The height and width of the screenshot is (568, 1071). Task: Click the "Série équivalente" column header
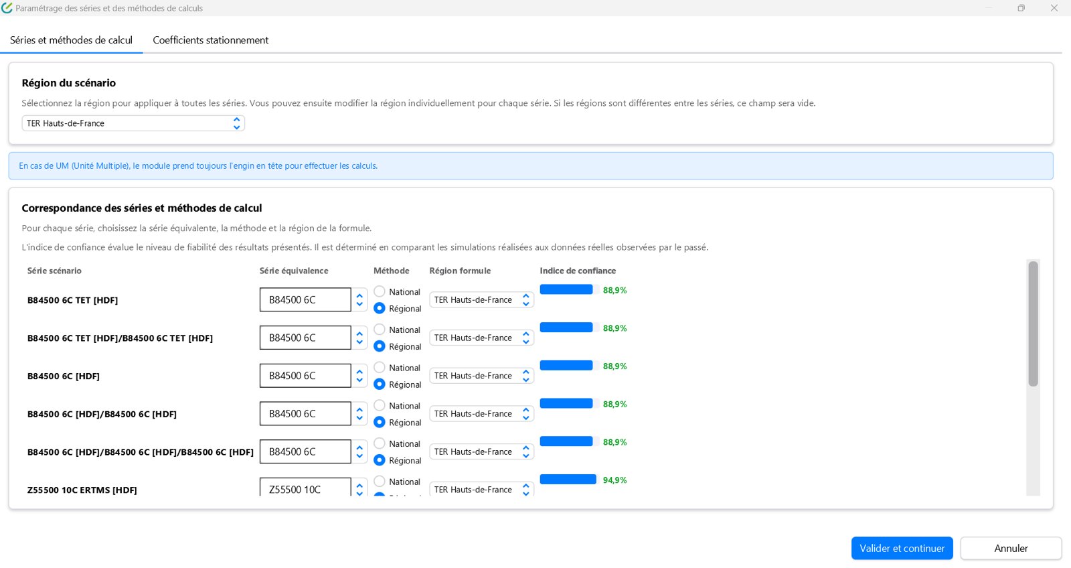point(294,271)
